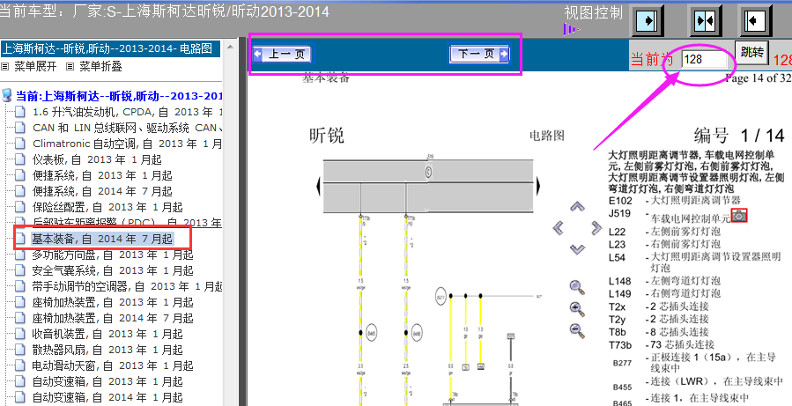This screenshot has height=406, width=792.
Task: Click document icon beside 保险丝配置 entry
Action: tap(19, 207)
